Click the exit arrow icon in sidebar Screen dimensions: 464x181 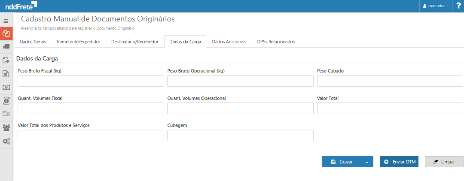6,60
